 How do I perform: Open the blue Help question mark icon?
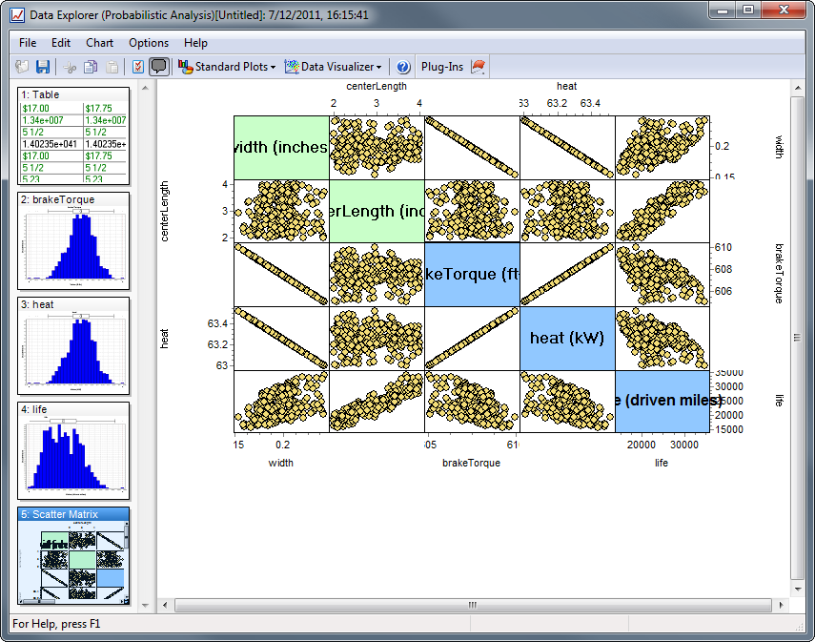403,67
